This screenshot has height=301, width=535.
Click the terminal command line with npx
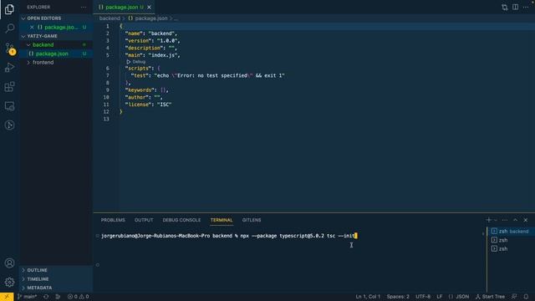point(228,236)
